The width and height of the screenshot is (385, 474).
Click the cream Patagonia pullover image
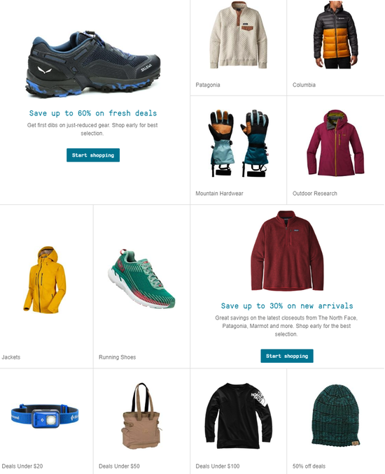point(239,35)
